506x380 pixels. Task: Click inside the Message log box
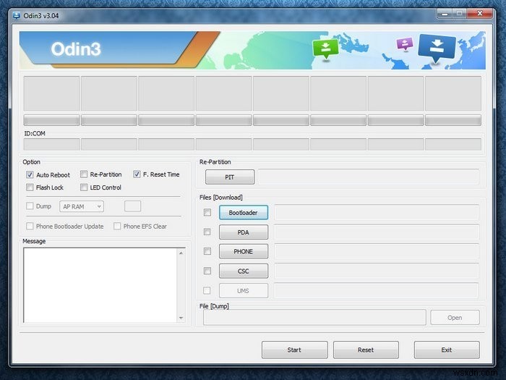(x=100, y=285)
